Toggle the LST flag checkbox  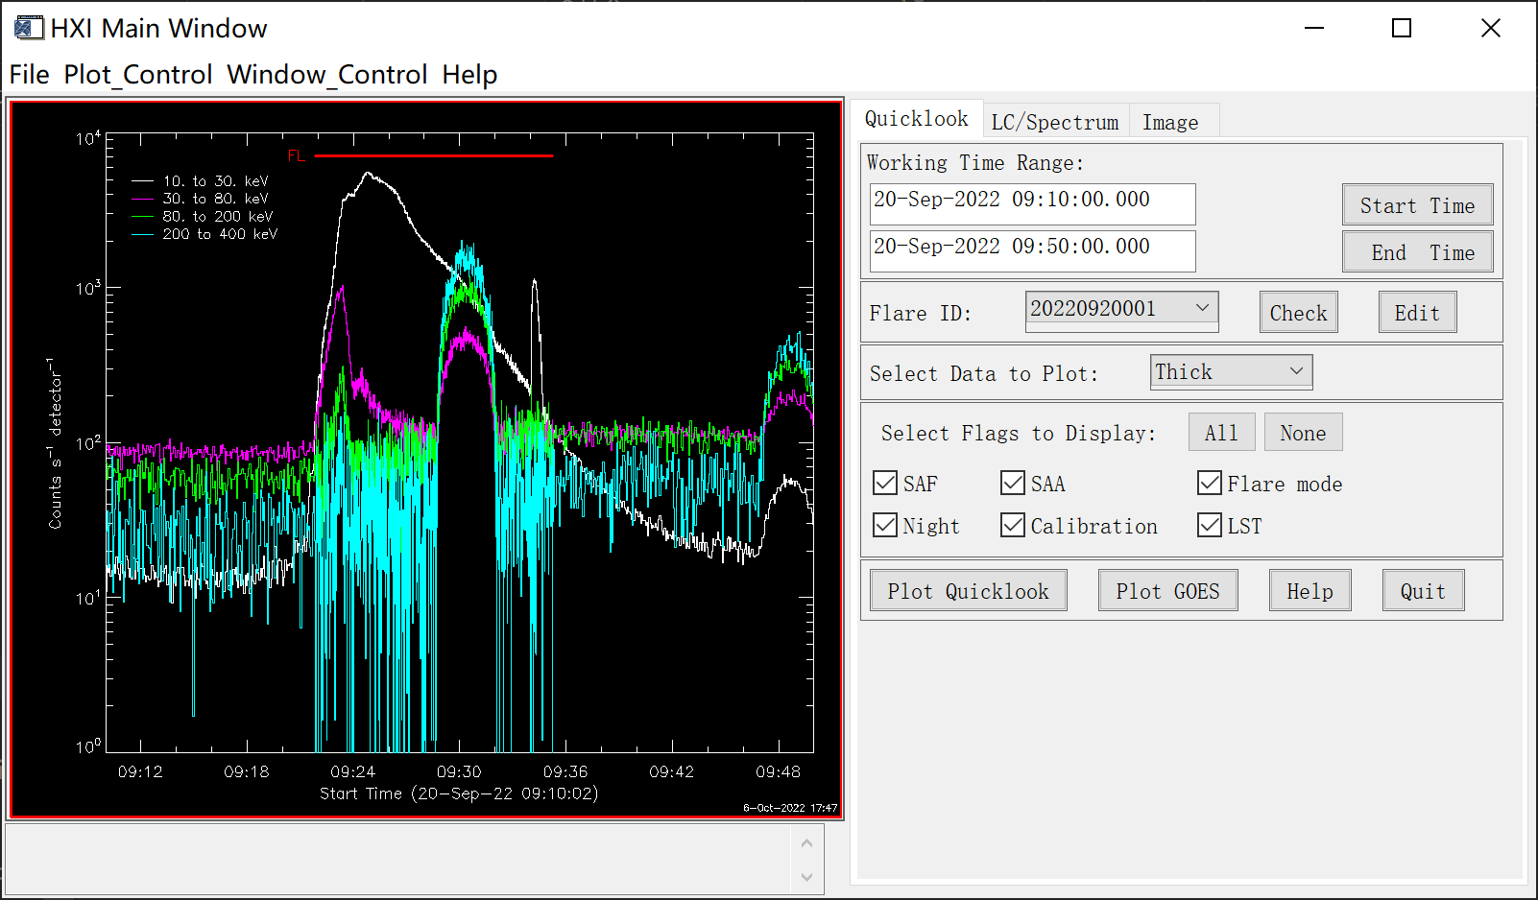1210,525
